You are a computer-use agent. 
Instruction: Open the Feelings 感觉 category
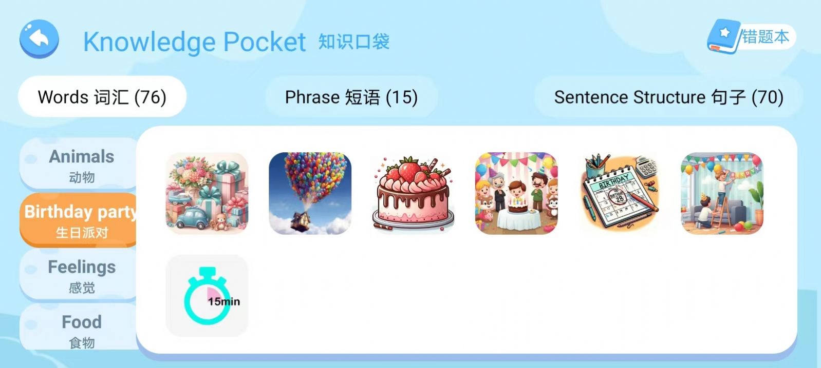pyautogui.click(x=79, y=275)
